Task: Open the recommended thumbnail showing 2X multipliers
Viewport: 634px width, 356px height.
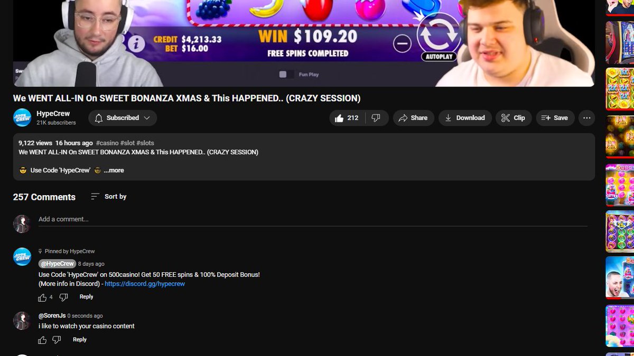Action: pyautogui.click(x=620, y=89)
